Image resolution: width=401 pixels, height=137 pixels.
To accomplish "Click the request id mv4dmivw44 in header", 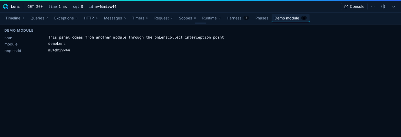I will [x=105, y=7].
